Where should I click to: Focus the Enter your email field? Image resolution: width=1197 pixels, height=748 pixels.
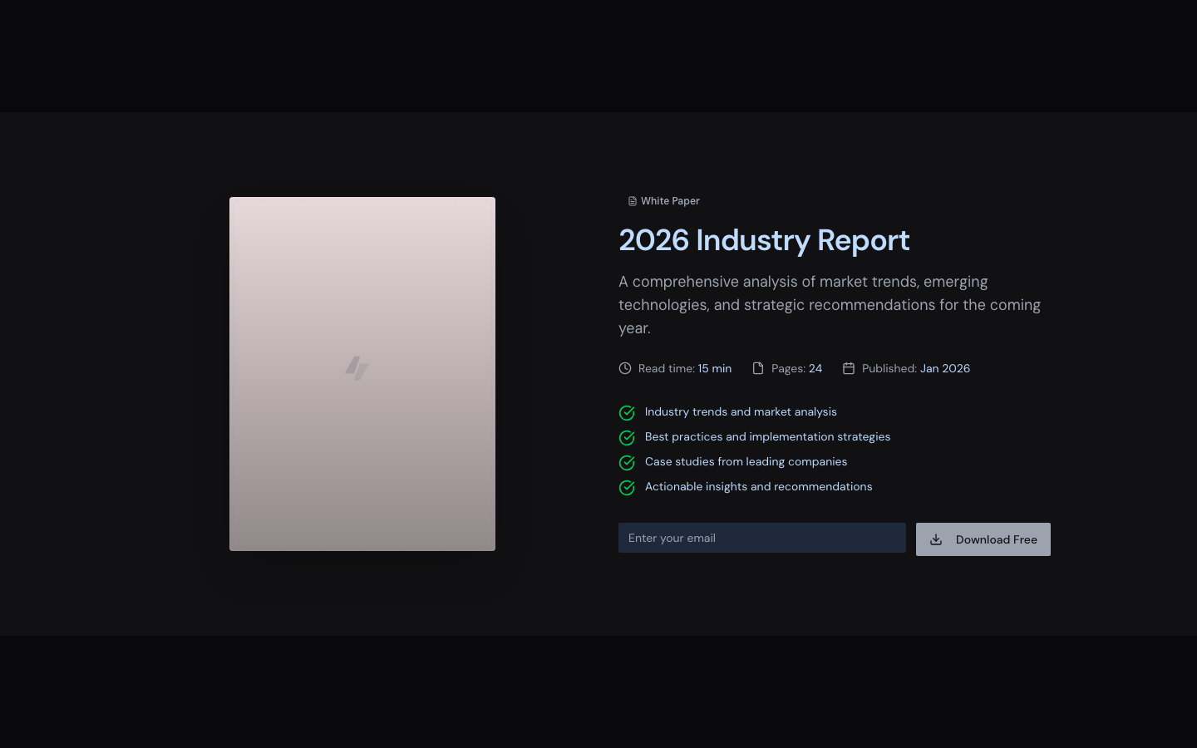761,538
